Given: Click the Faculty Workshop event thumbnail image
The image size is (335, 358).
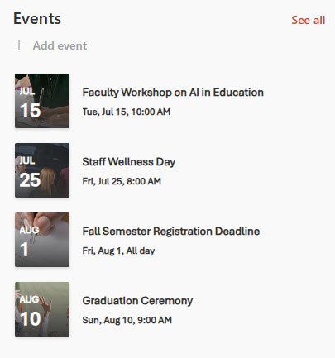Looking at the screenshot, I should pos(42,101).
